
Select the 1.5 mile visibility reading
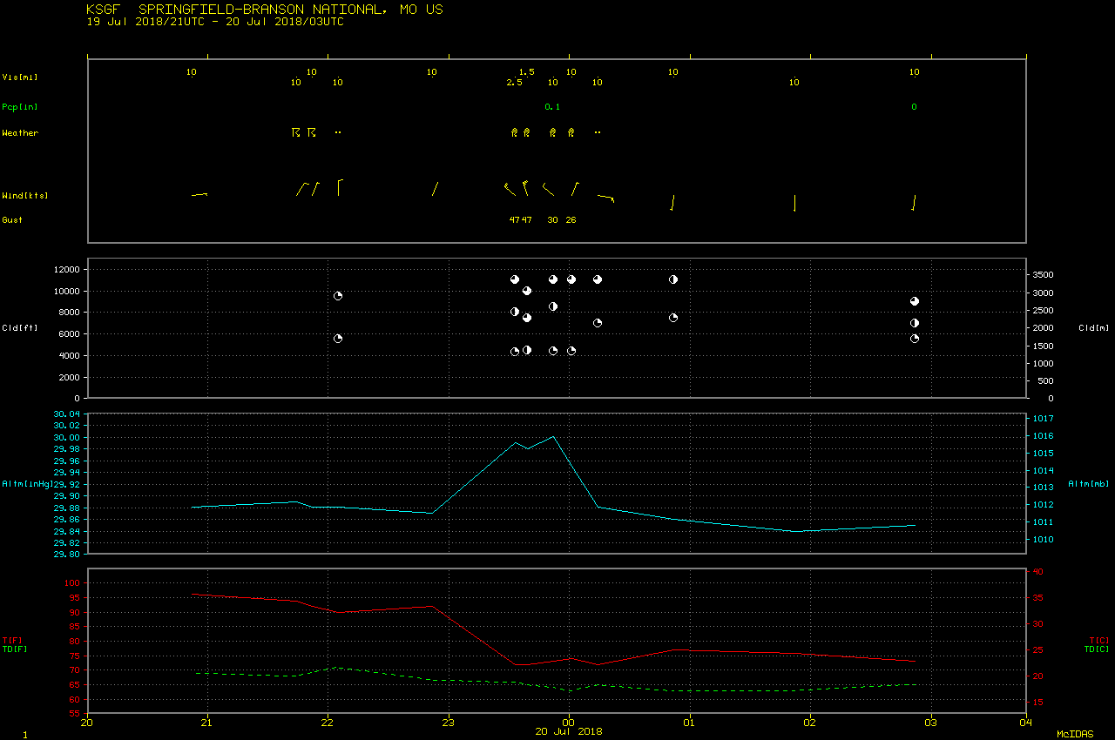pos(526,72)
